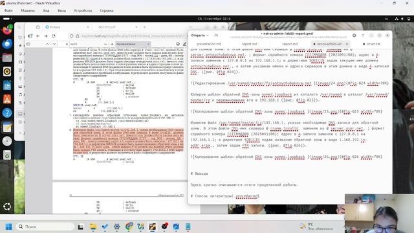Select the PDF highlight pen tool
Viewport: 414px width, 233px height.
point(184,44)
